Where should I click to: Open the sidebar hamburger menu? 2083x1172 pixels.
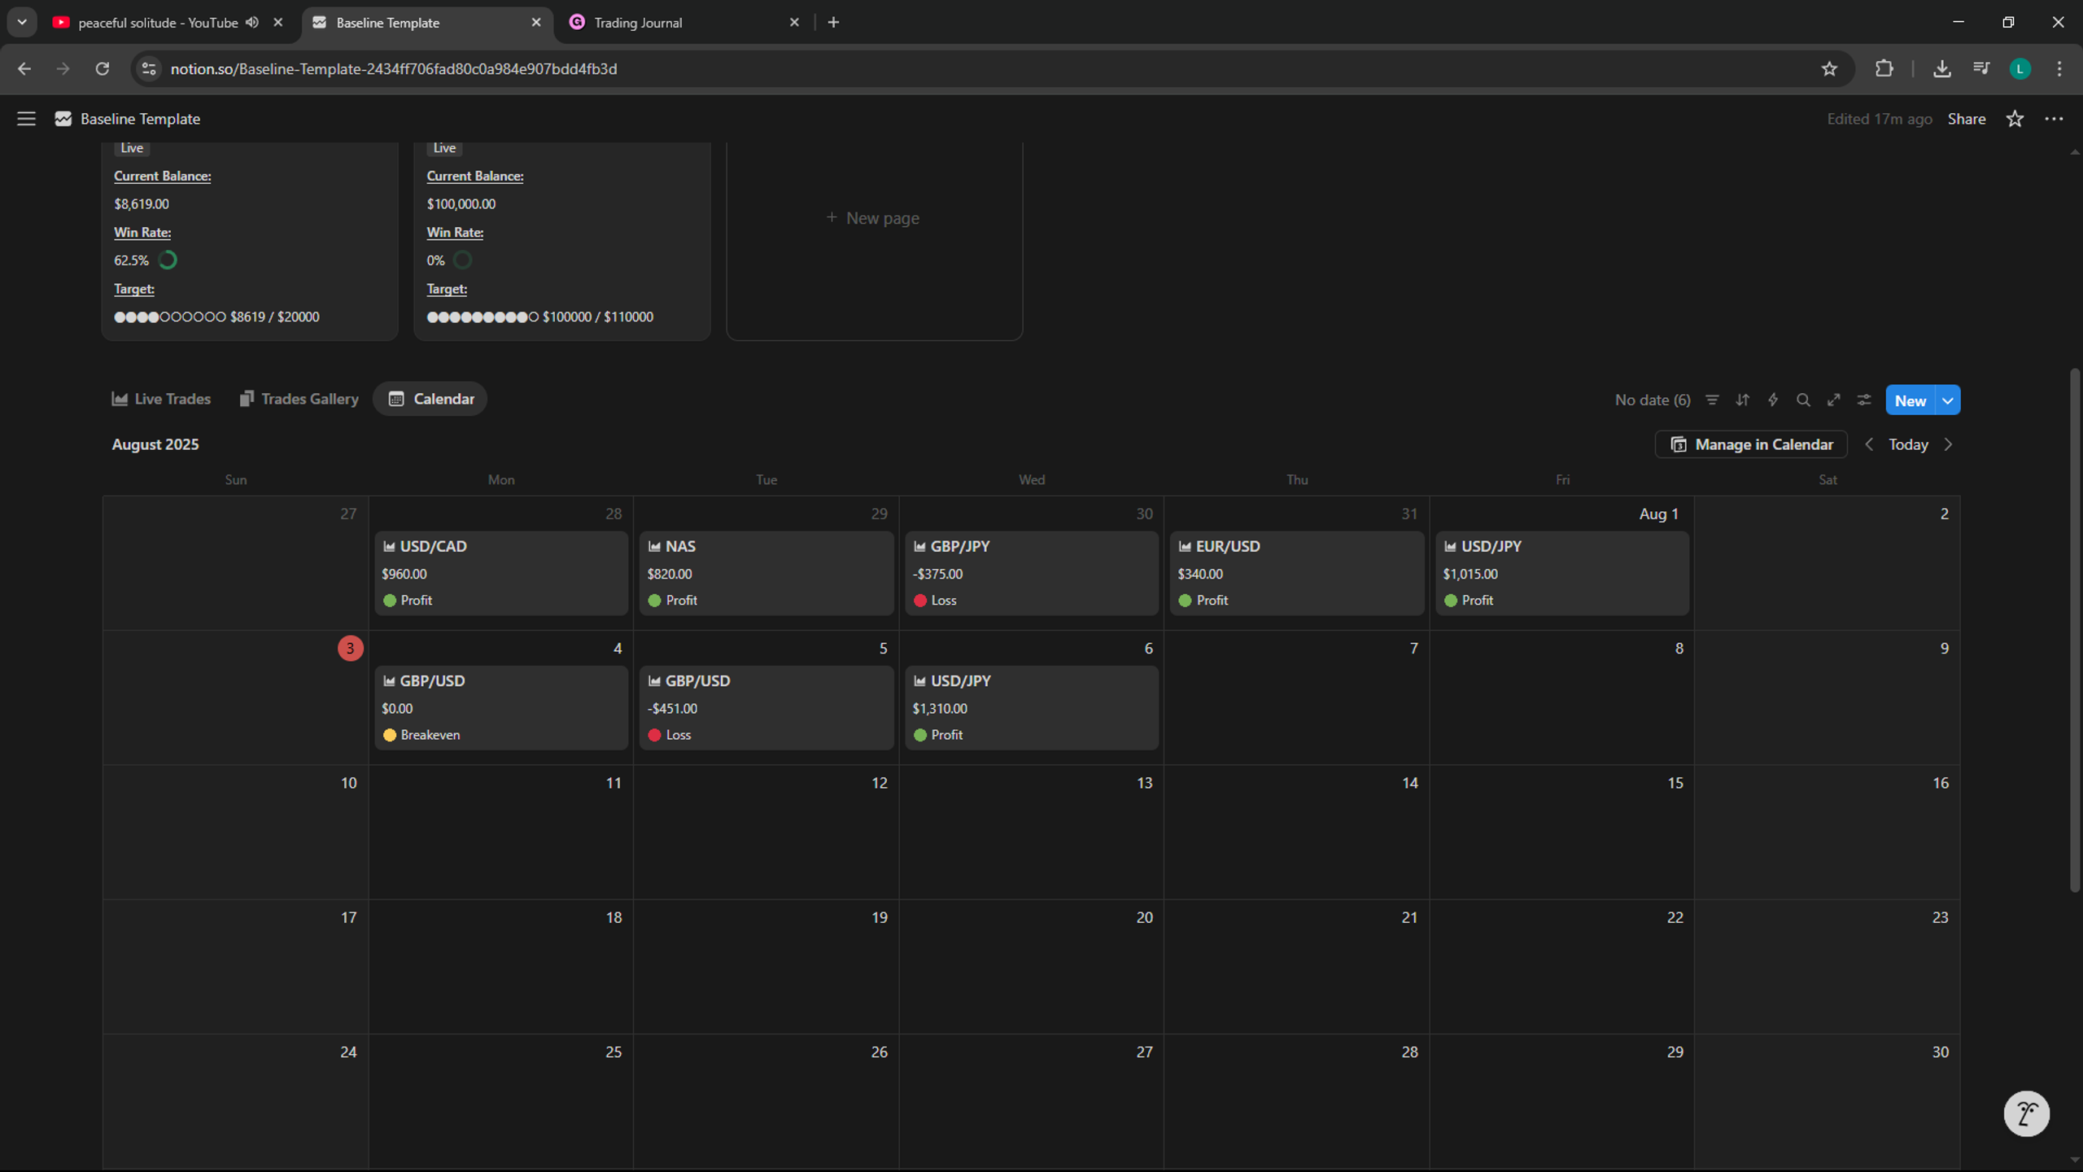26,119
